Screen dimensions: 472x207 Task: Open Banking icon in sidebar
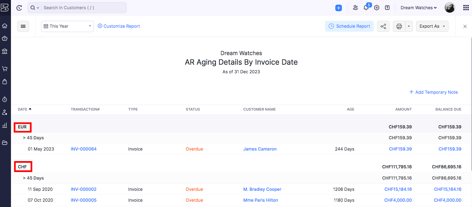(5, 51)
